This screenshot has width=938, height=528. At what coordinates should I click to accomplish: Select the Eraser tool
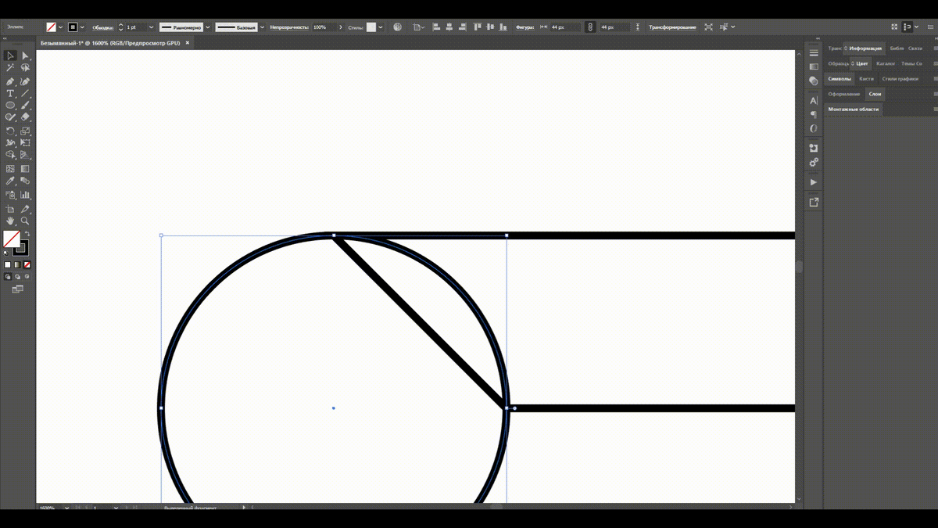click(x=25, y=117)
